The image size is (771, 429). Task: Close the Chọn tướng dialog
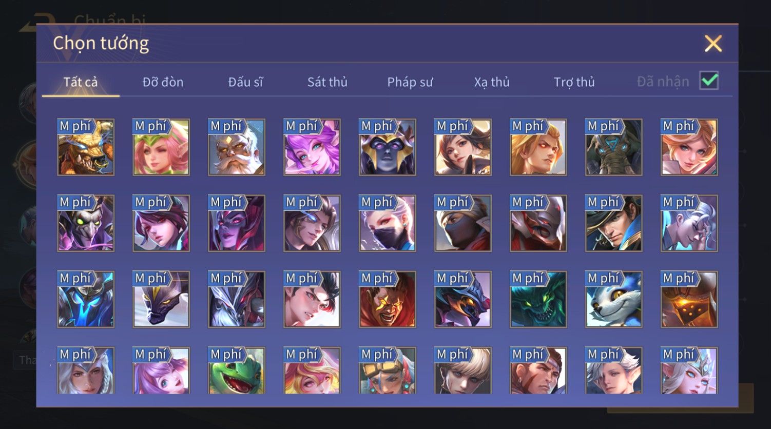point(713,44)
